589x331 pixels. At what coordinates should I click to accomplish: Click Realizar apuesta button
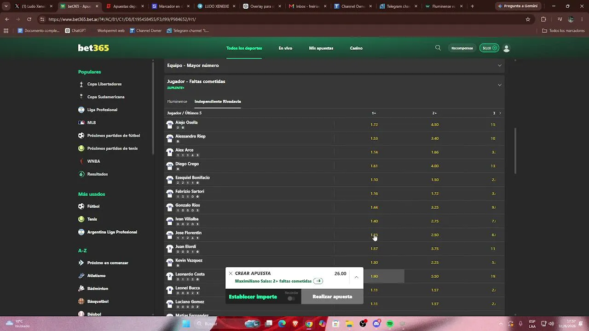coord(332,297)
